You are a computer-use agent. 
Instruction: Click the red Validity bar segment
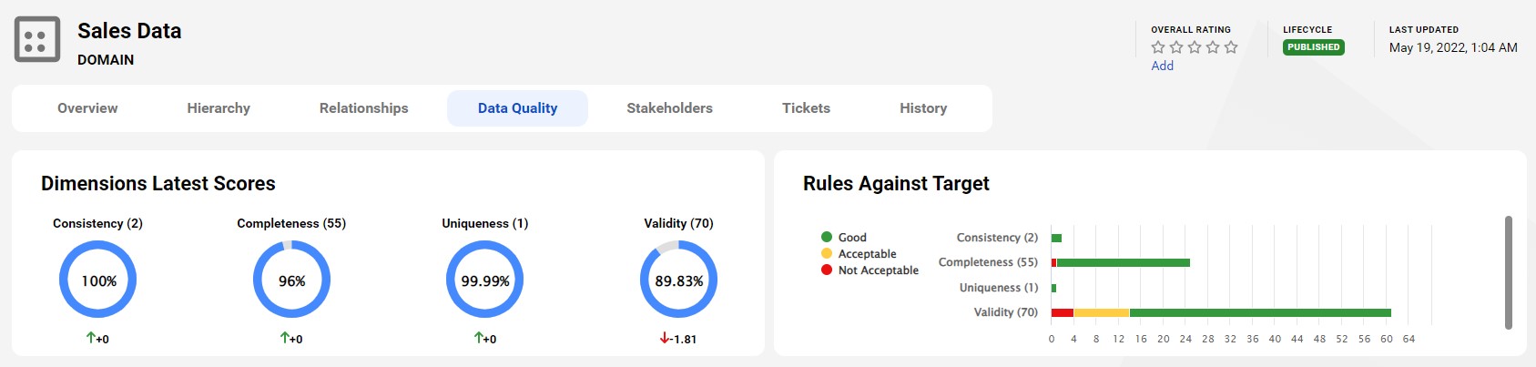coord(1063,313)
